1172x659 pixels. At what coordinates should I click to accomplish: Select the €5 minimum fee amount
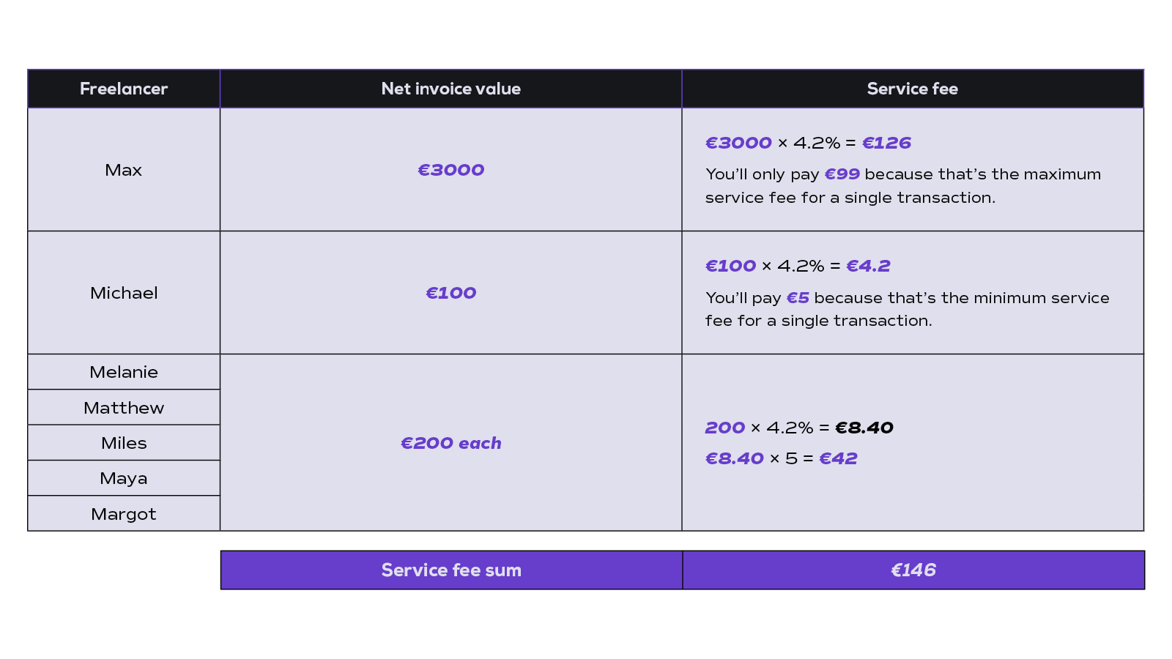pyautogui.click(x=798, y=298)
